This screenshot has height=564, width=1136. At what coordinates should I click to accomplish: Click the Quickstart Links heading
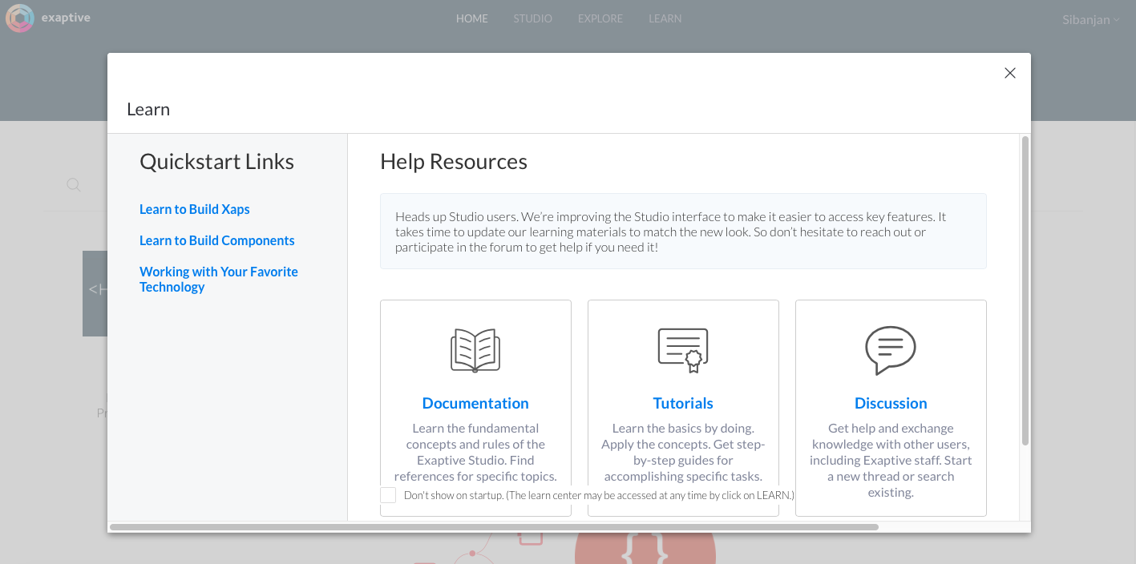(x=217, y=162)
